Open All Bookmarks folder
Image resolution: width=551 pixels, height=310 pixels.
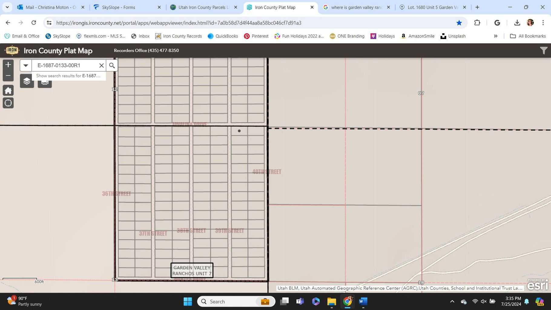528,36
